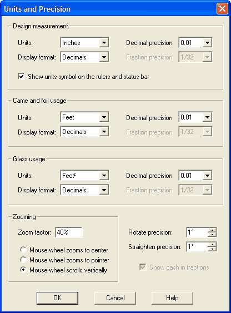
Task: Click the OK button
Action: coord(57,298)
